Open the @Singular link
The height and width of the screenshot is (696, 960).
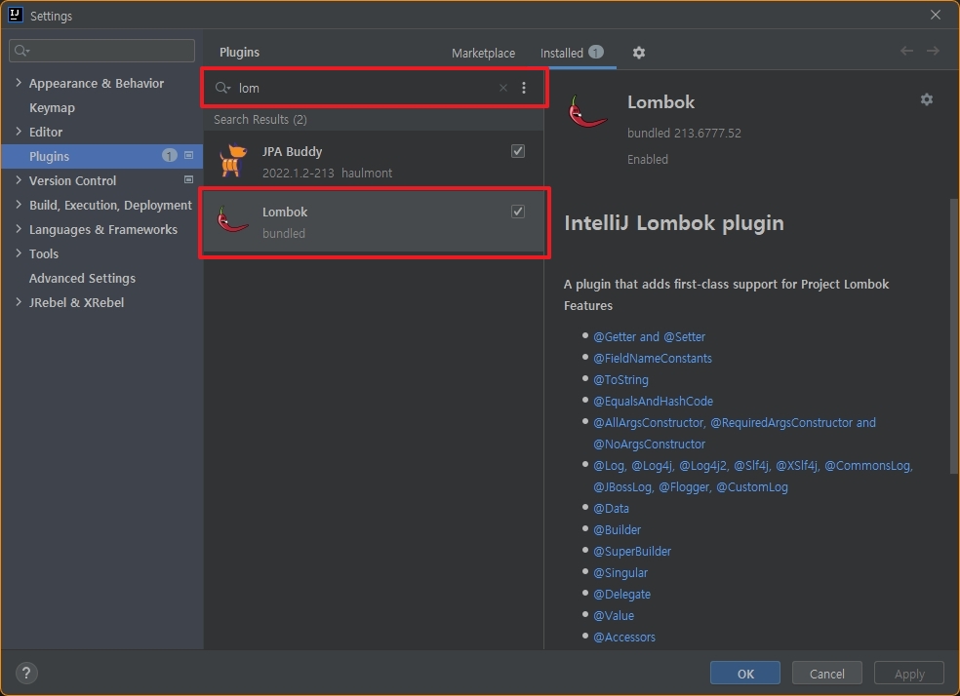620,572
